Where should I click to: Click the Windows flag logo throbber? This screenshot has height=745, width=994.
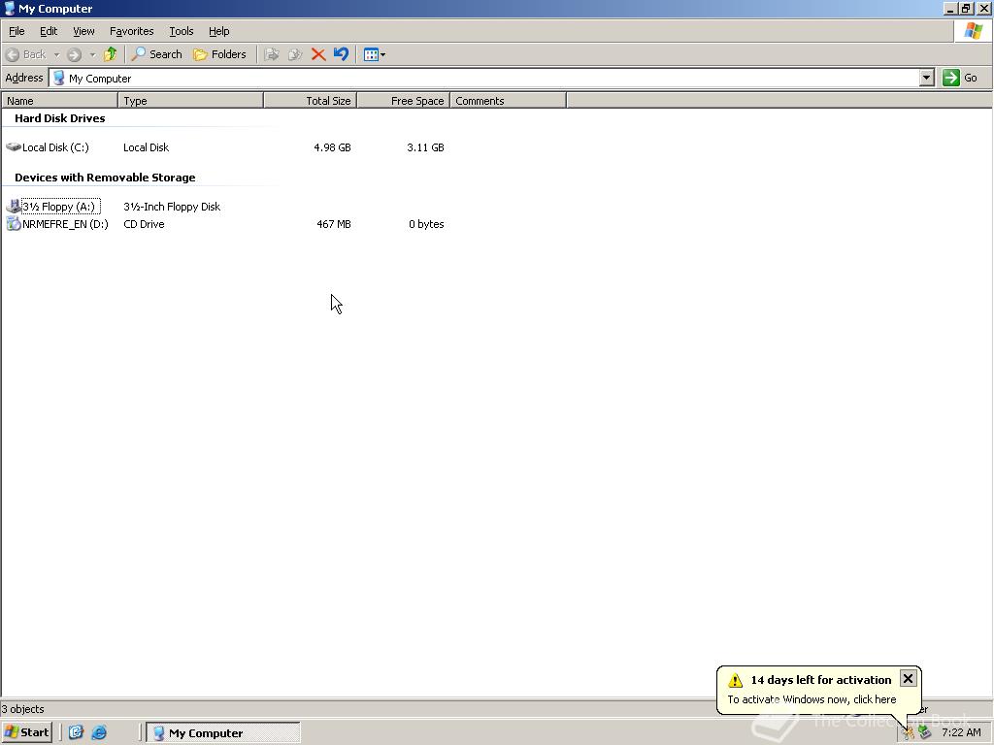[x=973, y=31]
